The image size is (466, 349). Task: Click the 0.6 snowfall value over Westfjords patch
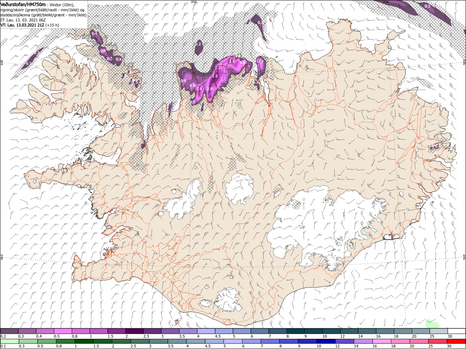coord(103,51)
